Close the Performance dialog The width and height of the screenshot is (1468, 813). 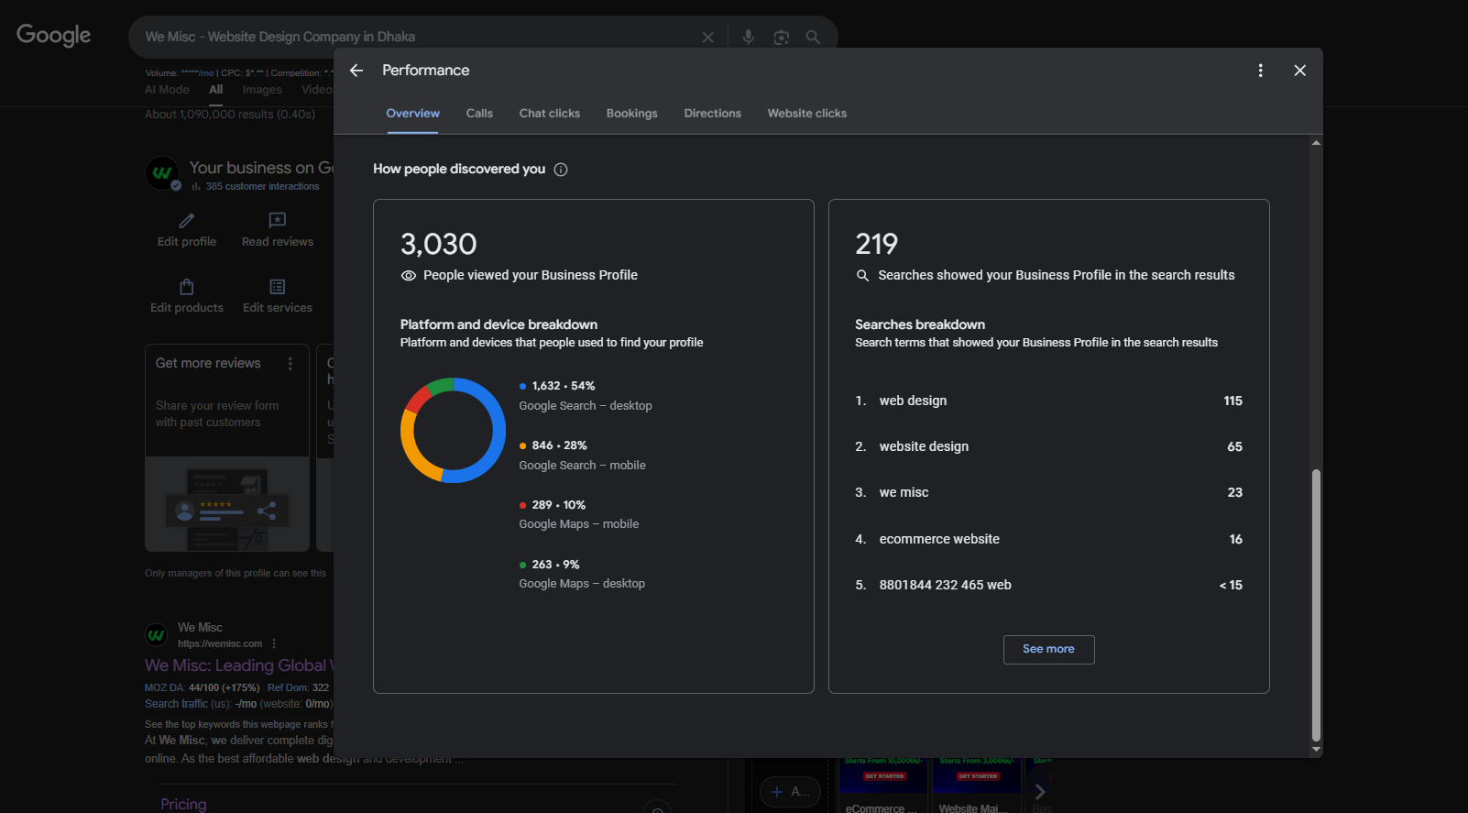(1299, 71)
